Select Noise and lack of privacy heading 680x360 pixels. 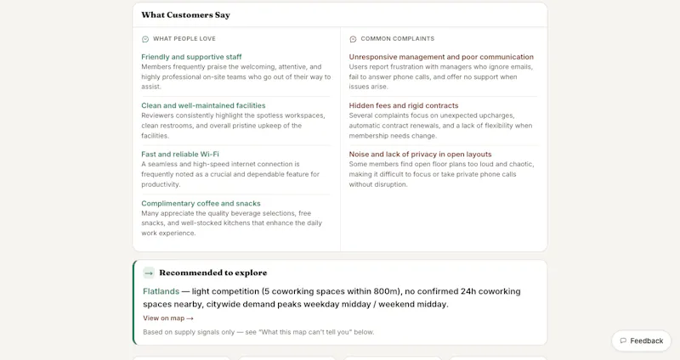pyautogui.click(x=420, y=155)
